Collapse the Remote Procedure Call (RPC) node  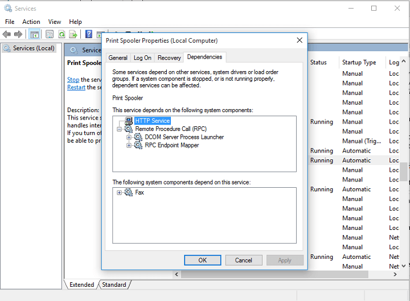[x=120, y=129]
